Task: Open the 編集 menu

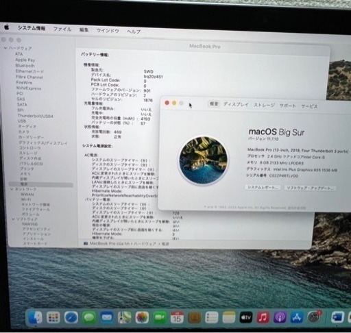Action: (x=84, y=30)
